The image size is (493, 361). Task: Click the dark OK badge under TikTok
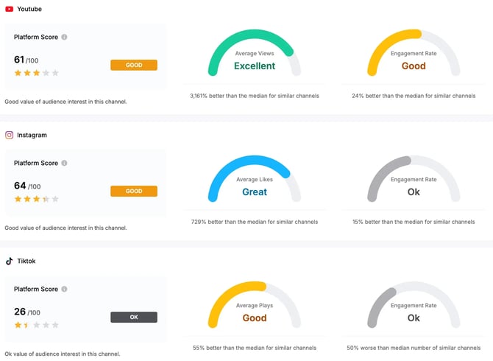[x=134, y=317]
